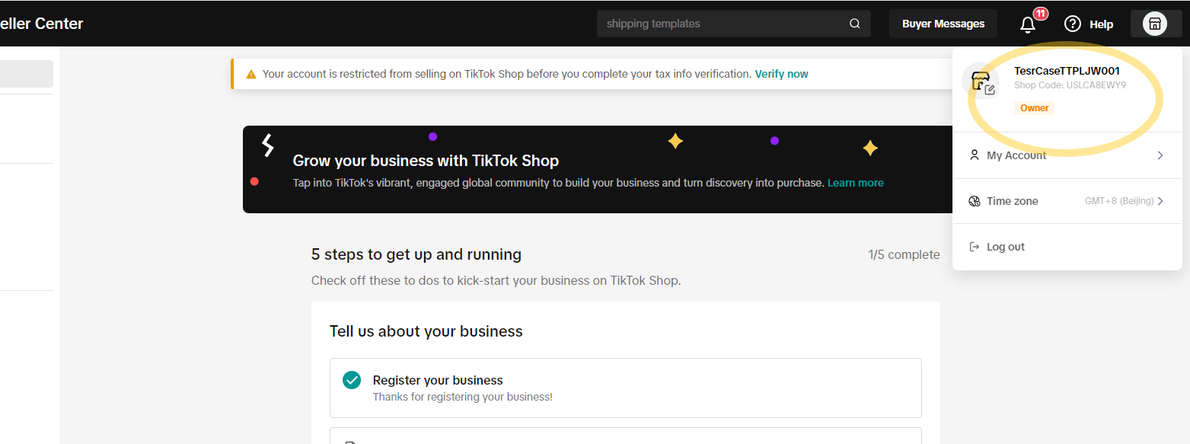This screenshot has width=1190, height=444.
Task: Click the Register your business step card
Action: [625, 388]
